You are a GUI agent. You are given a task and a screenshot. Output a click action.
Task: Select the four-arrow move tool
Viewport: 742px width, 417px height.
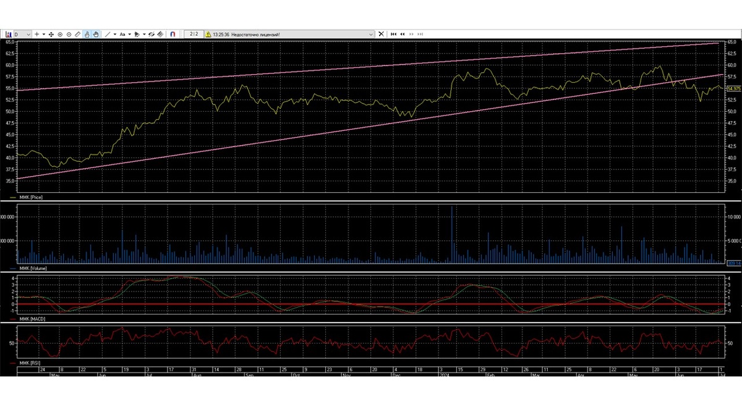[x=51, y=35]
